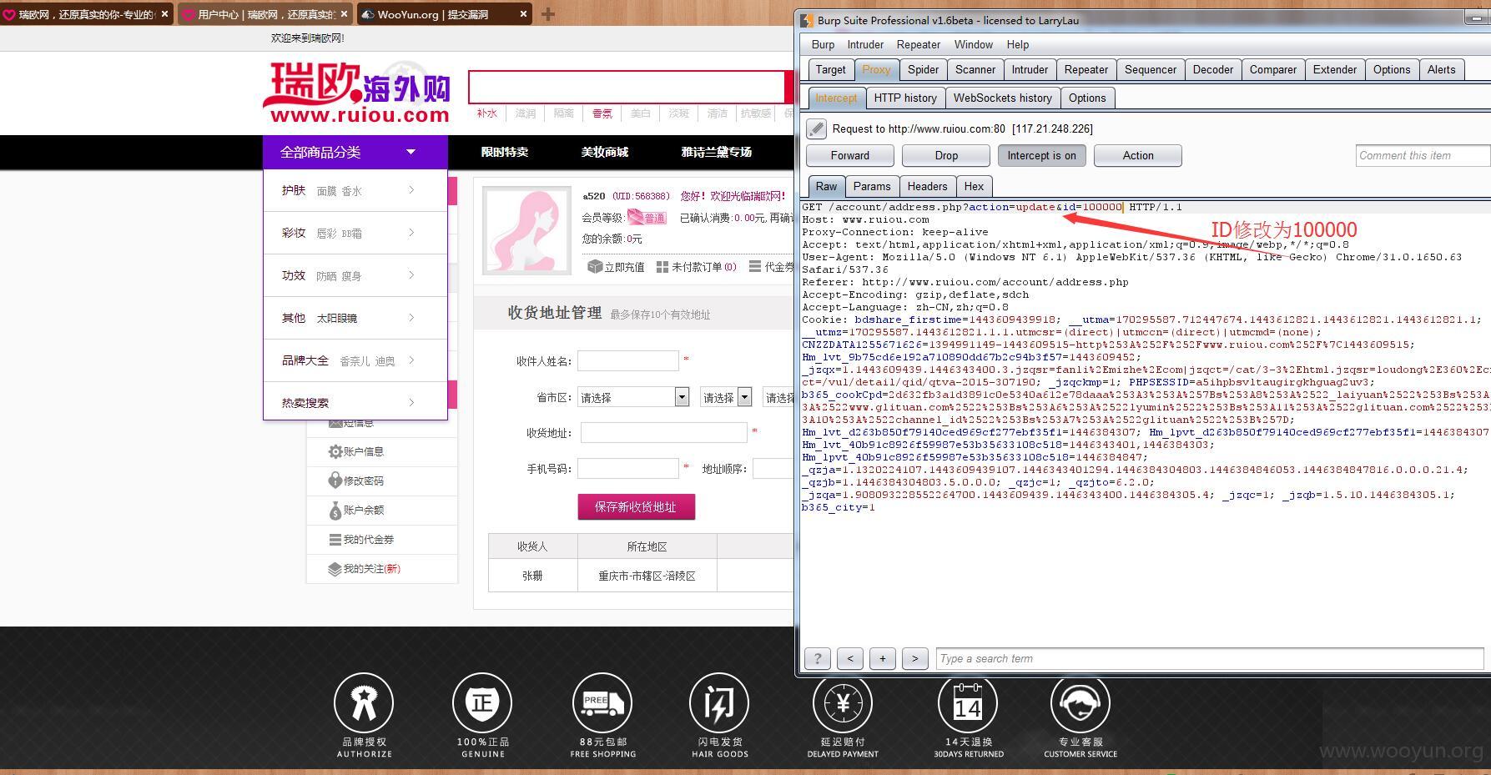Image resolution: width=1491 pixels, height=775 pixels.
Task: Expand the 其他 太阳眼镜 category row
Action: pyautogui.click(x=355, y=319)
